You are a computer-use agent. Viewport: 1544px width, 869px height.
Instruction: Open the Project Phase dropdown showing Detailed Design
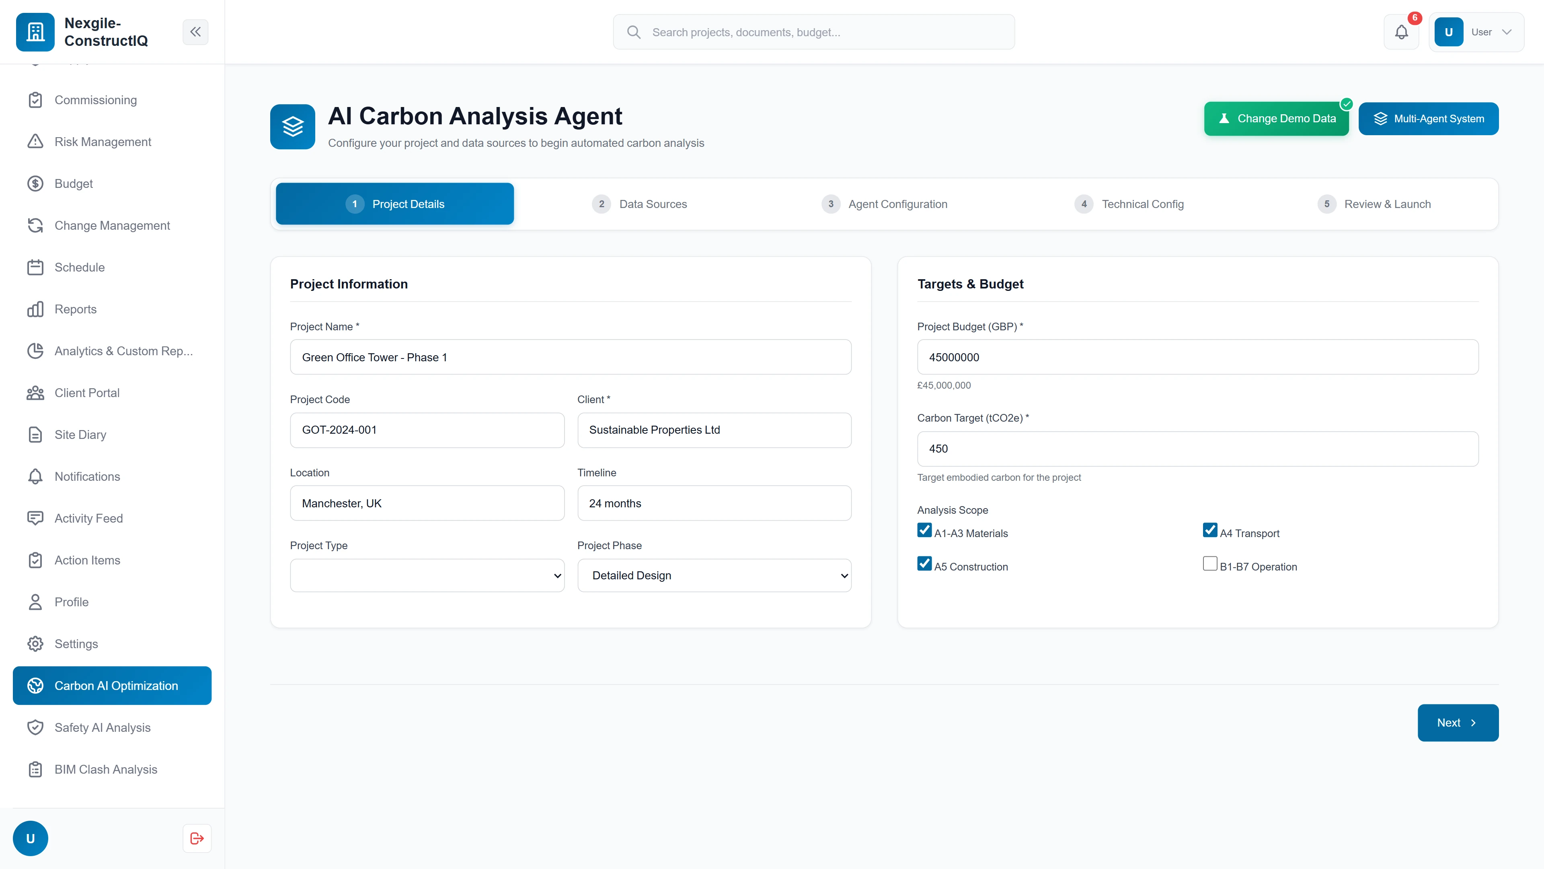pos(714,575)
